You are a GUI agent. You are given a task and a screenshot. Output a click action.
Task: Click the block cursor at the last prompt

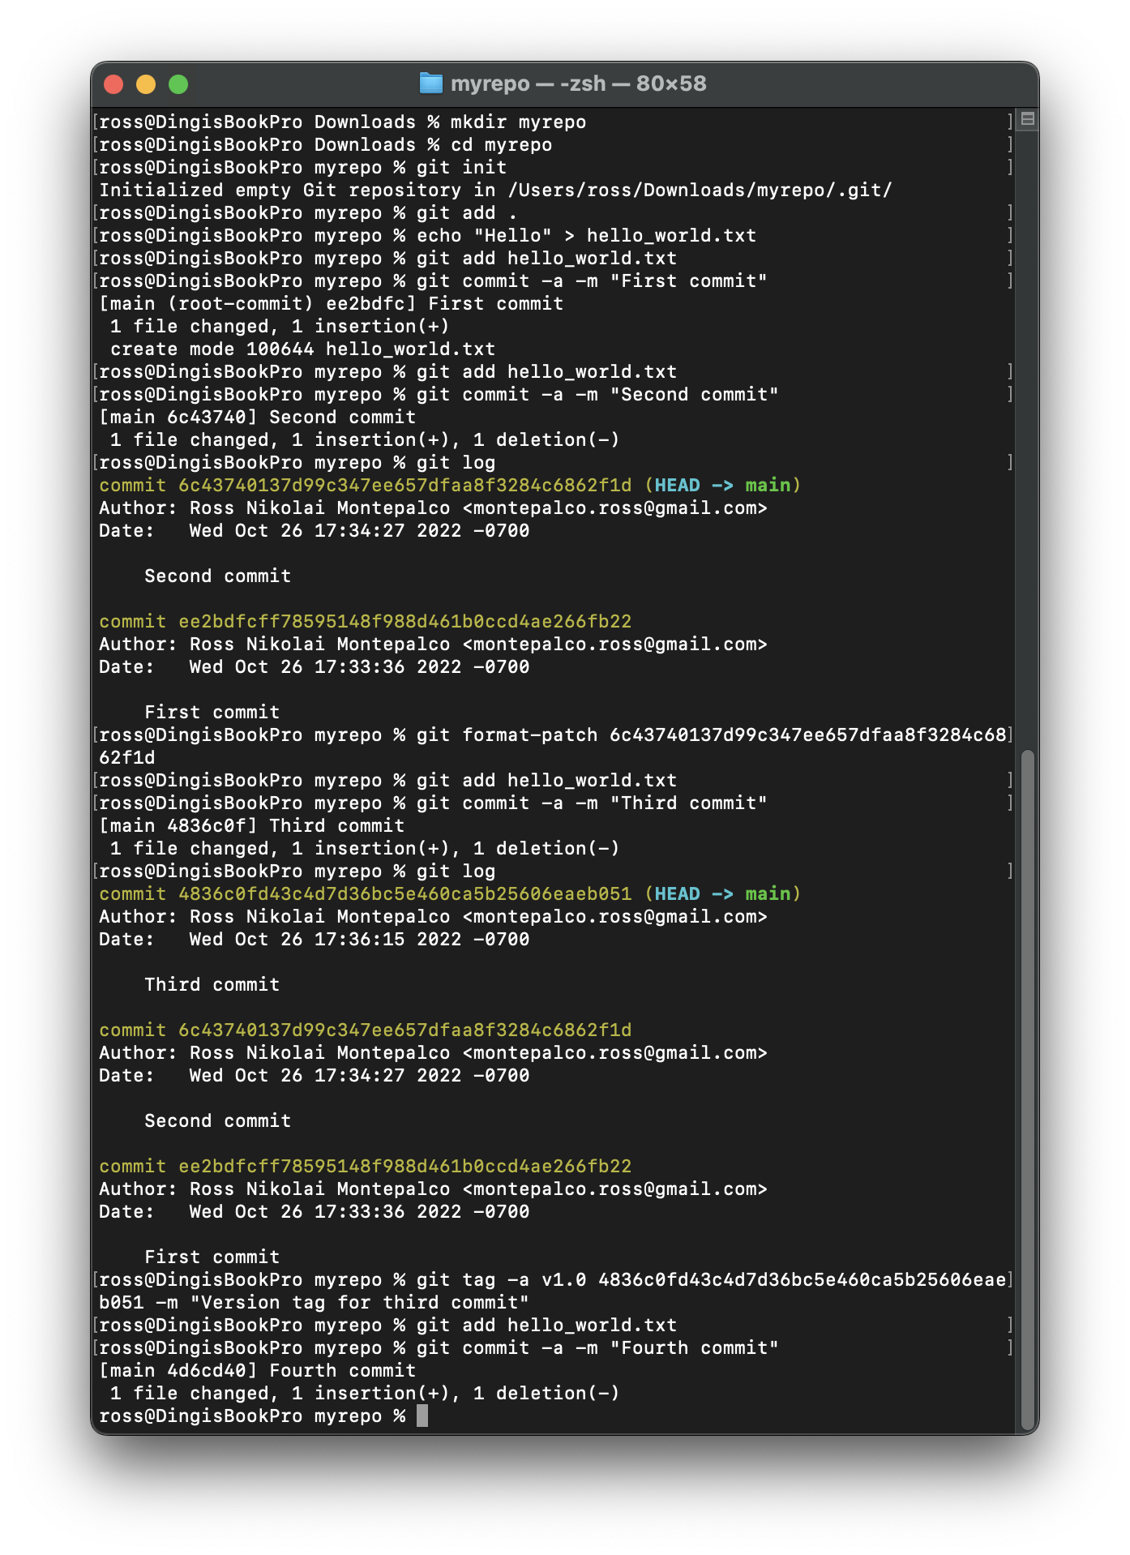pos(422,1416)
